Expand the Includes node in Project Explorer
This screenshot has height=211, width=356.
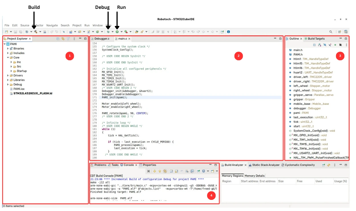[x=8, y=53]
